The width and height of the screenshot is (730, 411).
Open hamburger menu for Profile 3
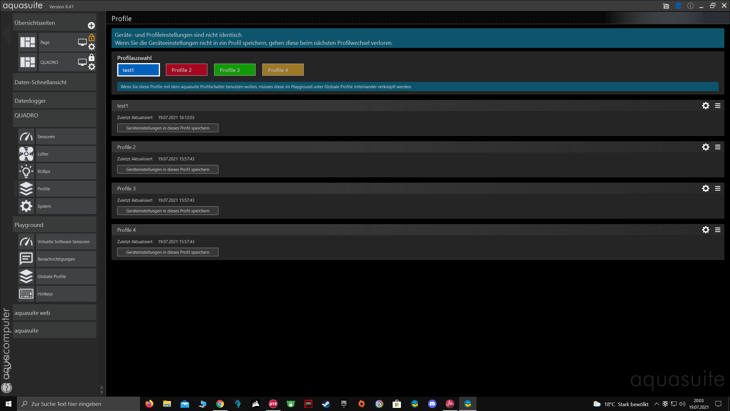718,188
